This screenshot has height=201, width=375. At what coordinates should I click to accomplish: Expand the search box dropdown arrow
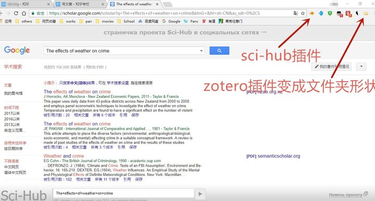[x=202, y=51]
